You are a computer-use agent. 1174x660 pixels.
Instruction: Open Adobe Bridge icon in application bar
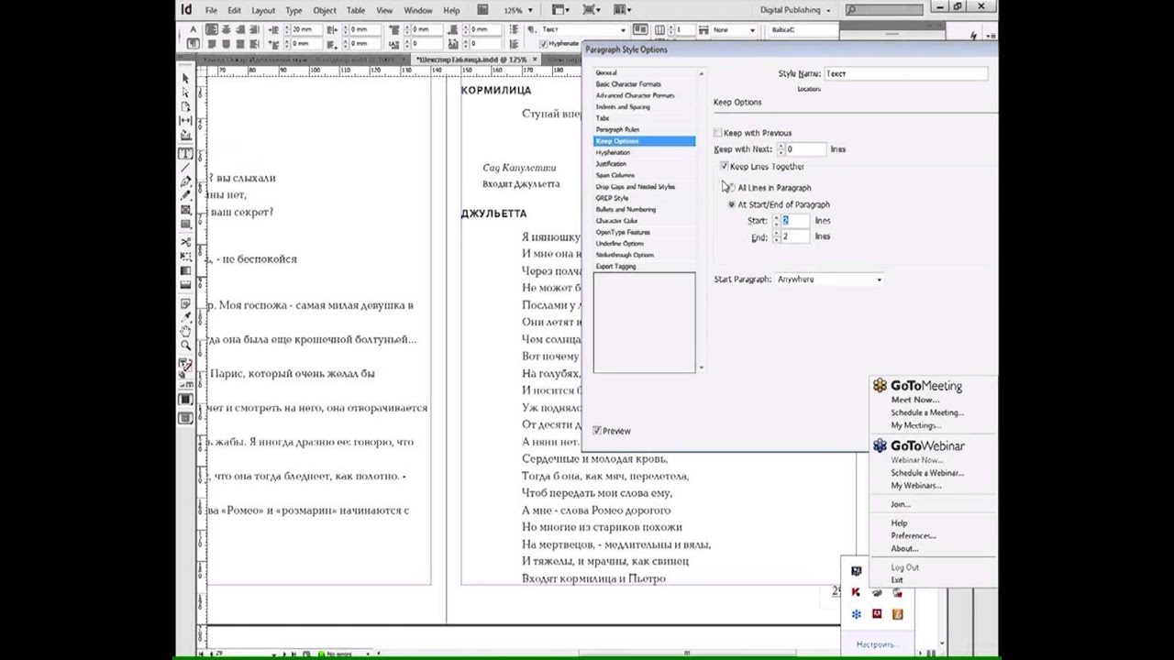(482, 10)
